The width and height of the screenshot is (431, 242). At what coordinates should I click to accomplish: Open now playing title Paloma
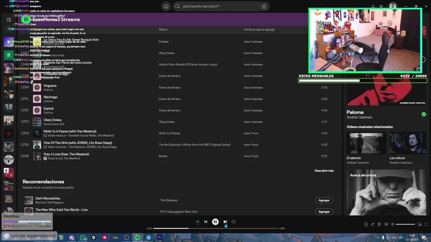(x=355, y=112)
